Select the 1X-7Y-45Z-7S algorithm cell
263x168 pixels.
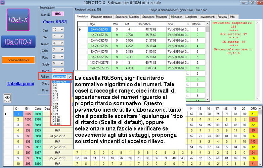pyautogui.click(x=99, y=35)
